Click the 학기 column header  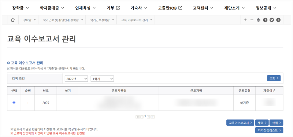[x=68, y=90]
